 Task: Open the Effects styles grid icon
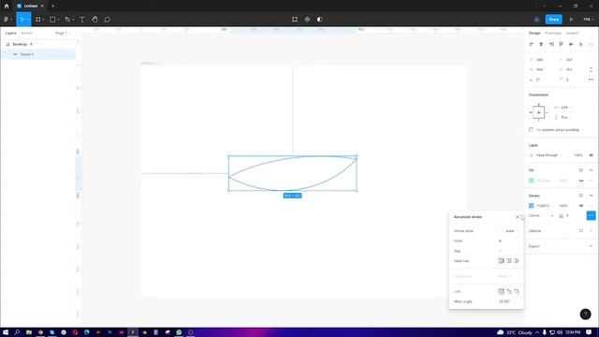click(x=580, y=231)
